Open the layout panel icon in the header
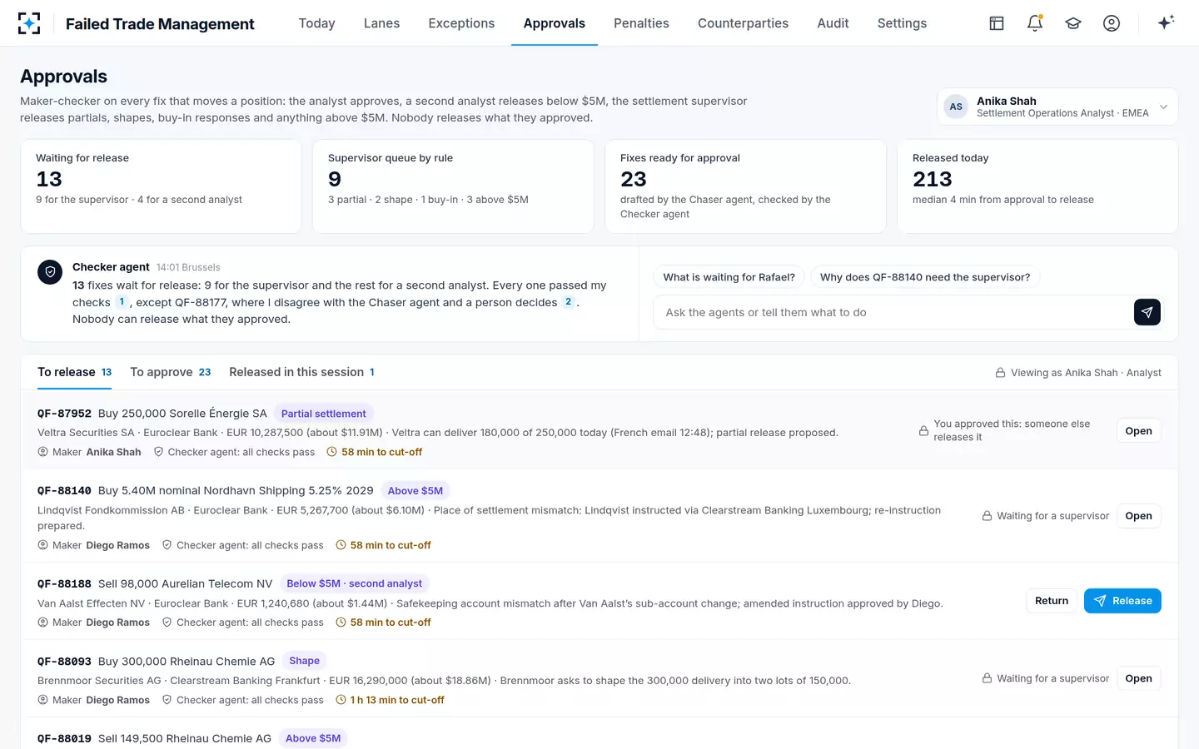This screenshot has height=749, width=1199. point(997,23)
